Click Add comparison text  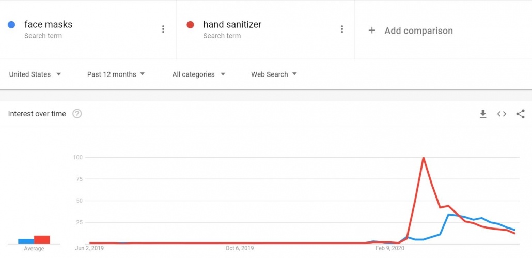coord(418,31)
